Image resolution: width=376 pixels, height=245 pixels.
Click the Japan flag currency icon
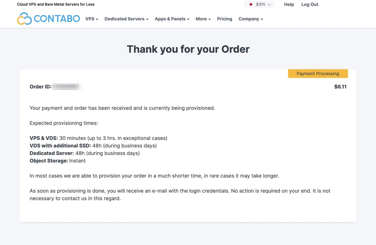(x=251, y=4)
